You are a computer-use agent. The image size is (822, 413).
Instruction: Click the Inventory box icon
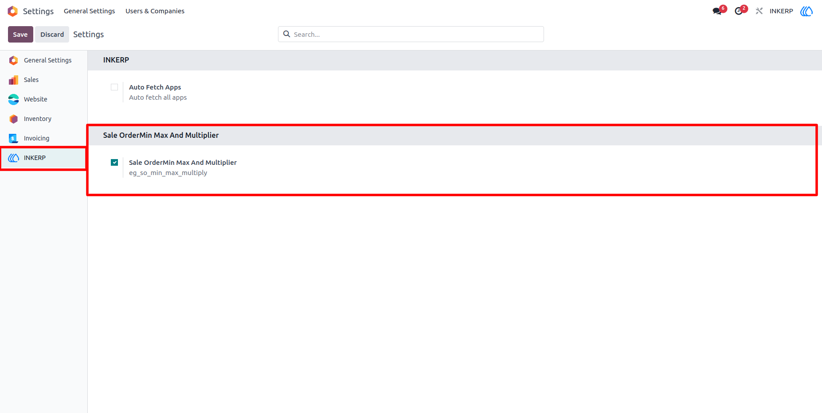(13, 119)
